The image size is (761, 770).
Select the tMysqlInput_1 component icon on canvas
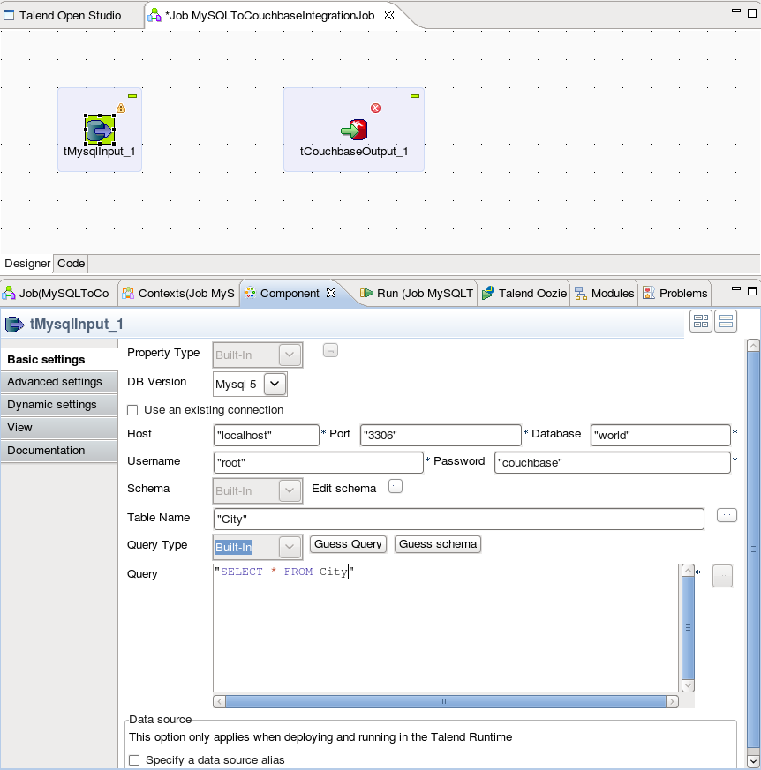[x=100, y=130]
